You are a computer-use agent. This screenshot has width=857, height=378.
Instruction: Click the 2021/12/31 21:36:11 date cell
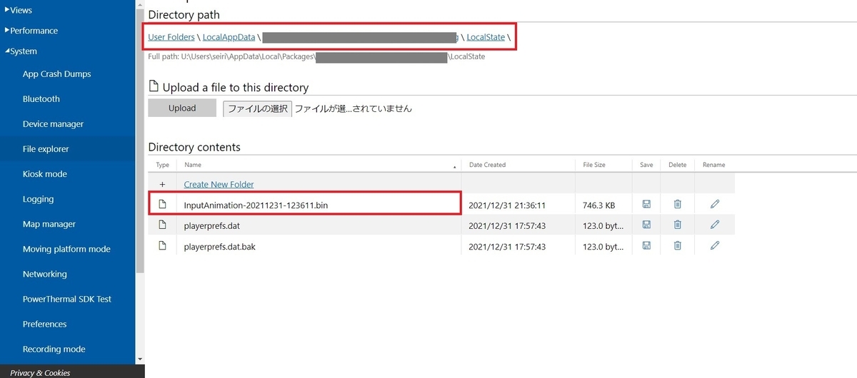point(507,205)
